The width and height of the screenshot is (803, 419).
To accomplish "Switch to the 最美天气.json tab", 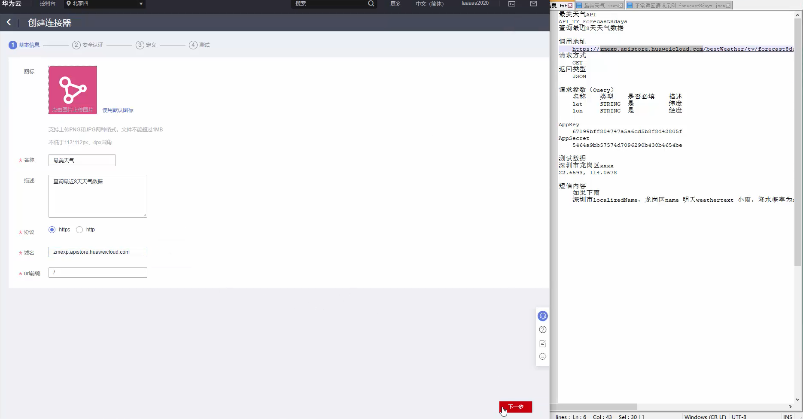I will click(x=600, y=6).
